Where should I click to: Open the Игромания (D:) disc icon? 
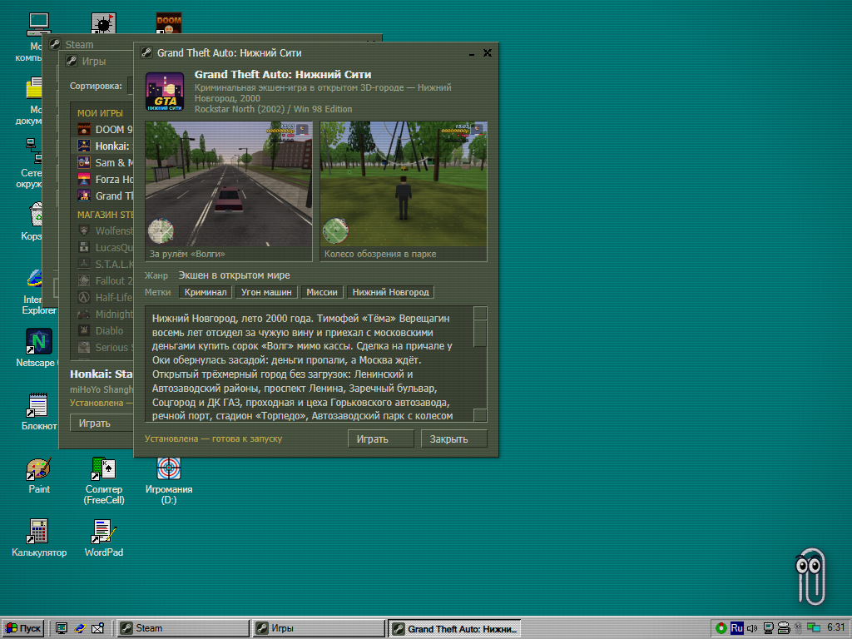(x=168, y=480)
